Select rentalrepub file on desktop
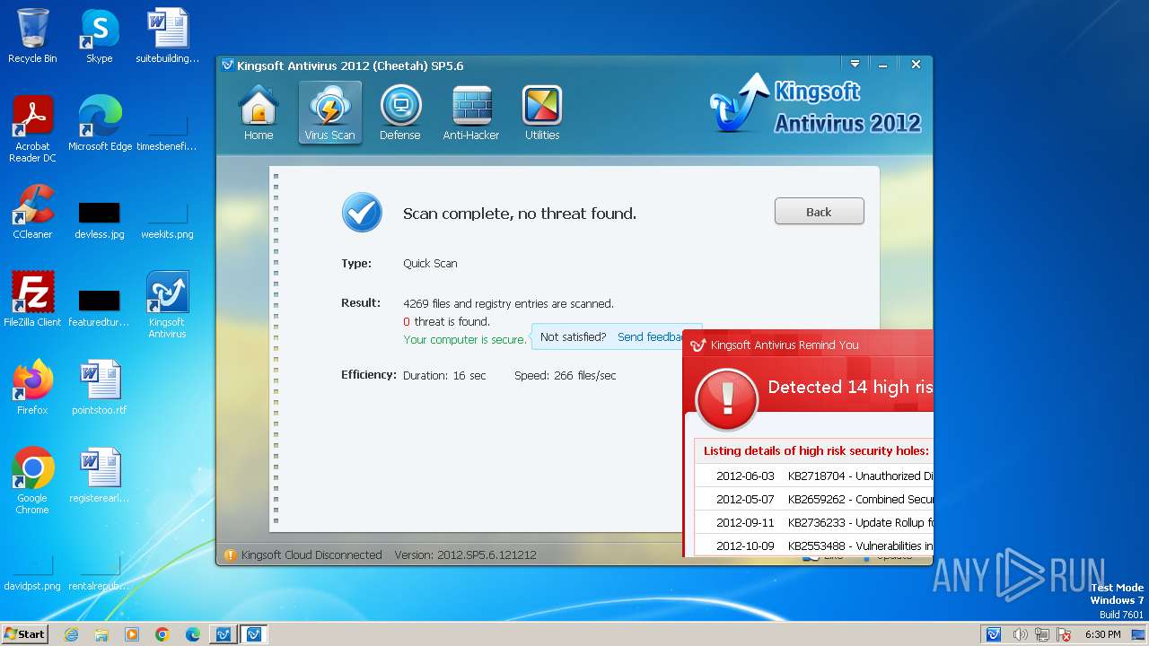The image size is (1149, 646). pyautogui.click(x=100, y=572)
